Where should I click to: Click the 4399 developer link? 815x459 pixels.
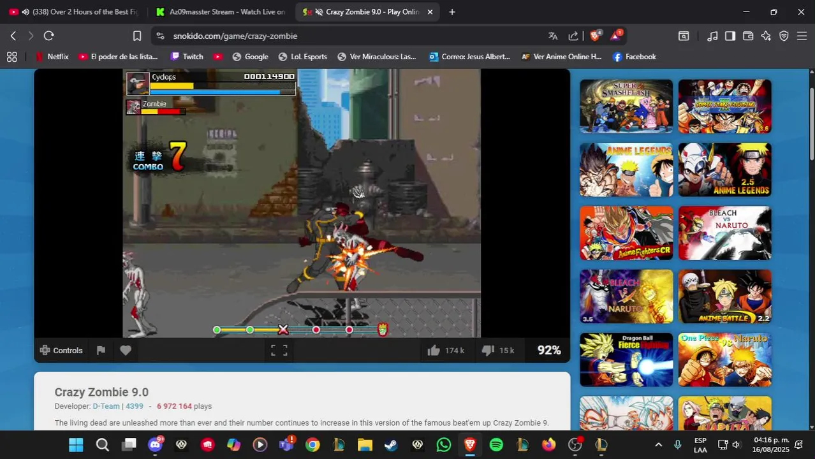134,406
